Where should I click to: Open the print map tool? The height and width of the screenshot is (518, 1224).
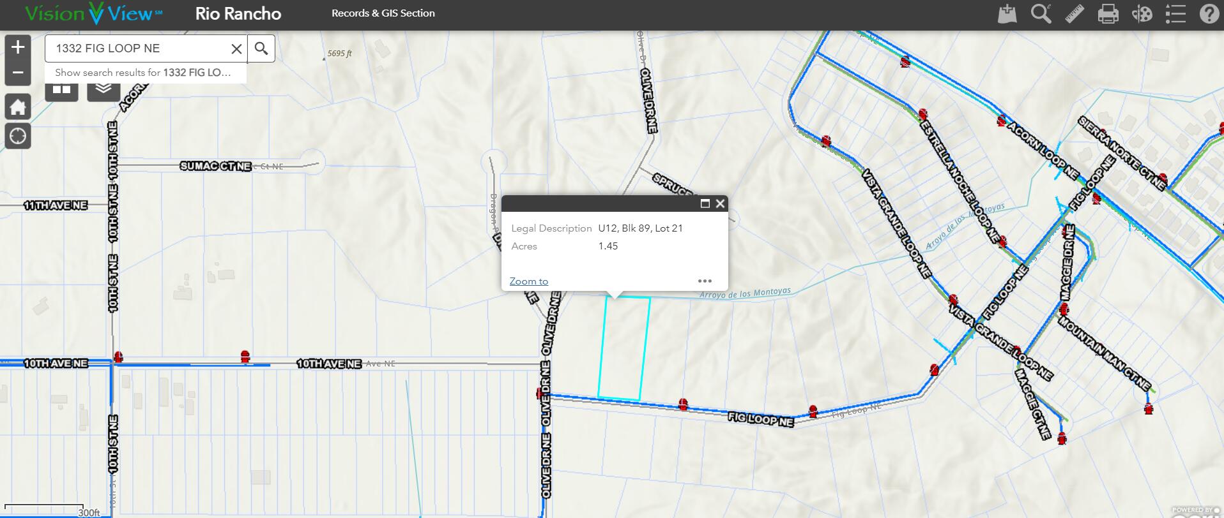pos(1108,13)
